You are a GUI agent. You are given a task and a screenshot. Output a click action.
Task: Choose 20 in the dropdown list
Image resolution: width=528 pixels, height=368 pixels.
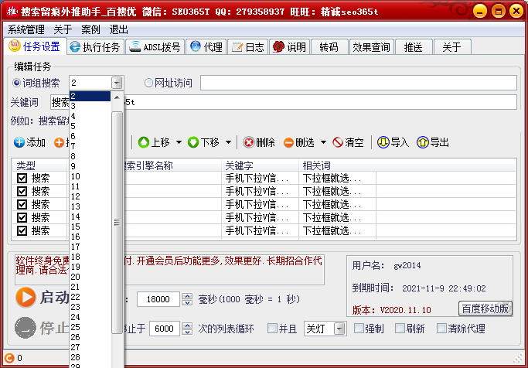pos(90,277)
